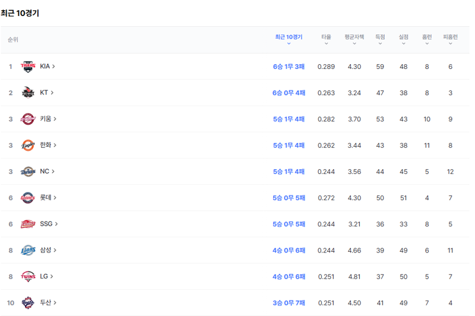Open the NC team page link
The height and width of the screenshot is (316, 475).
(47, 172)
